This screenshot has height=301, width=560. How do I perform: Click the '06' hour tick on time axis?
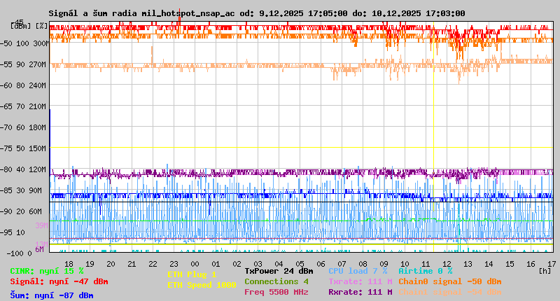[x=321, y=264]
